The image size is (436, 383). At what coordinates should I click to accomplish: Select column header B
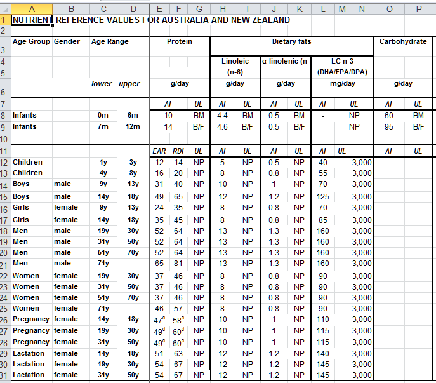71,9
